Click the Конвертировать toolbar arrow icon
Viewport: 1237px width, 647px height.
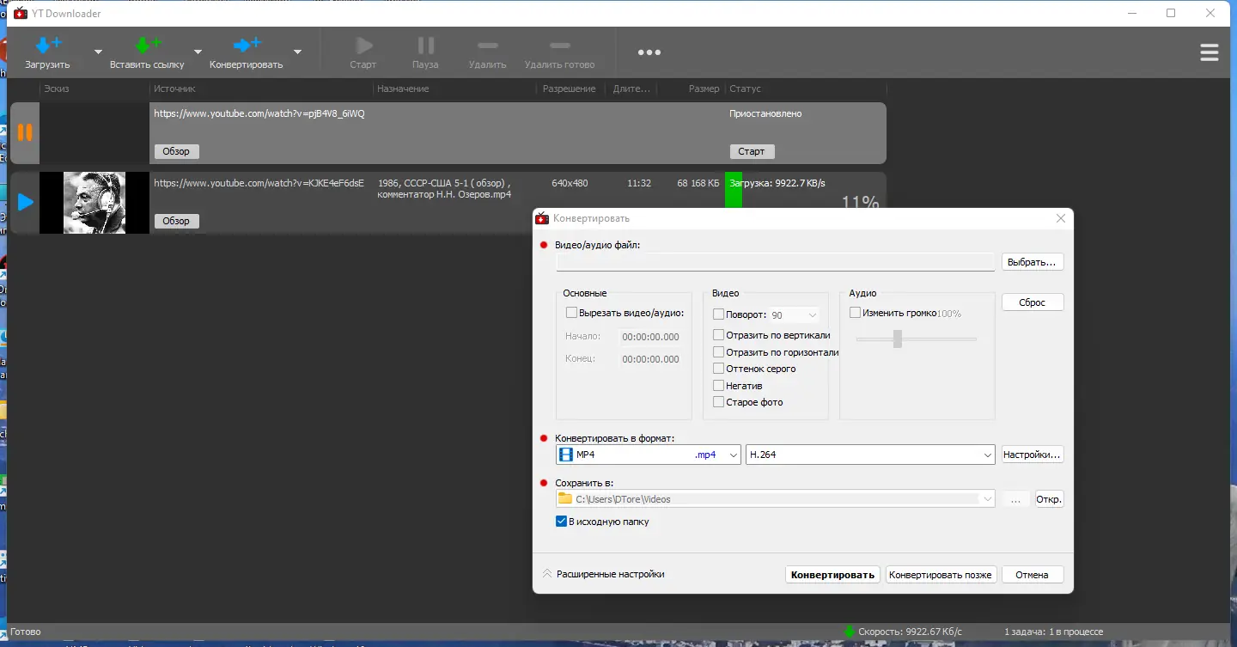(x=247, y=45)
